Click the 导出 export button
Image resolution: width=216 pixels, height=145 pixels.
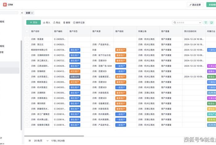(57, 23)
